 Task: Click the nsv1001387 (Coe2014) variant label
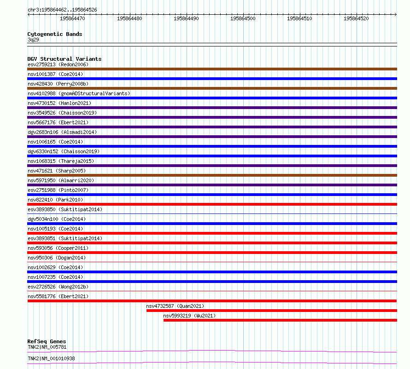[55, 74]
